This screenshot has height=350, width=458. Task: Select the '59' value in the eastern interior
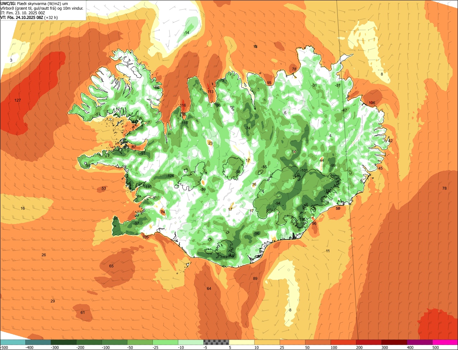[x=294, y=152]
